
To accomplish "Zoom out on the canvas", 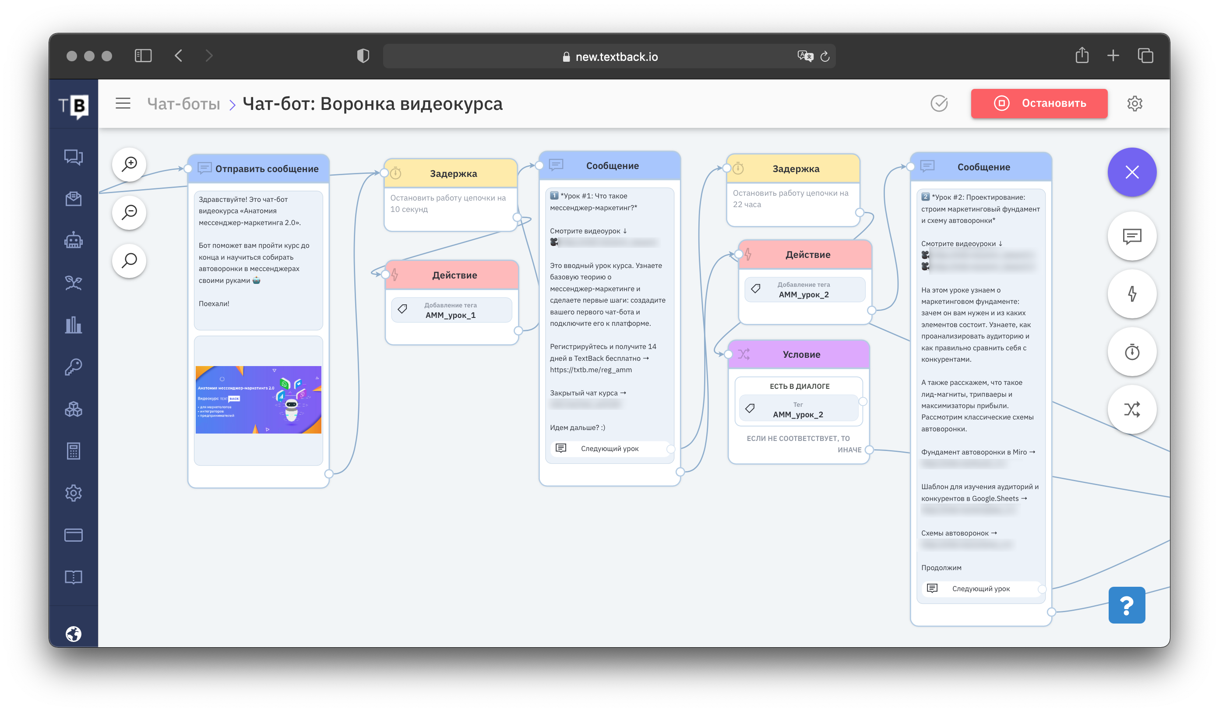I will (129, 212).
